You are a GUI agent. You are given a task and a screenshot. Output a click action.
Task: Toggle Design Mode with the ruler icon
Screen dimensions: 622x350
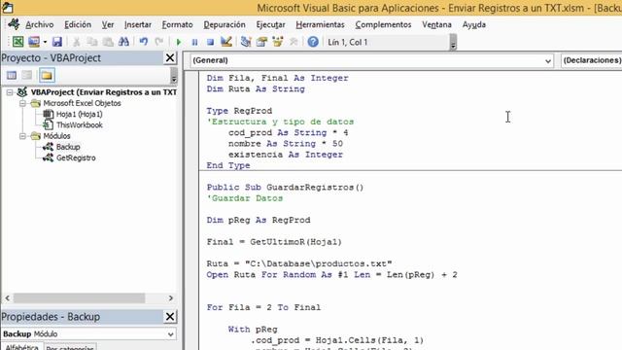226,42
